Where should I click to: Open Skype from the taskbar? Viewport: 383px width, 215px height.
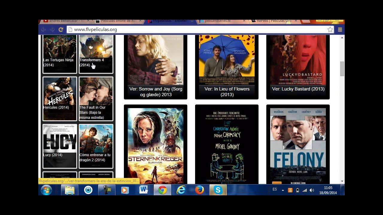click(x=218, y=190)
